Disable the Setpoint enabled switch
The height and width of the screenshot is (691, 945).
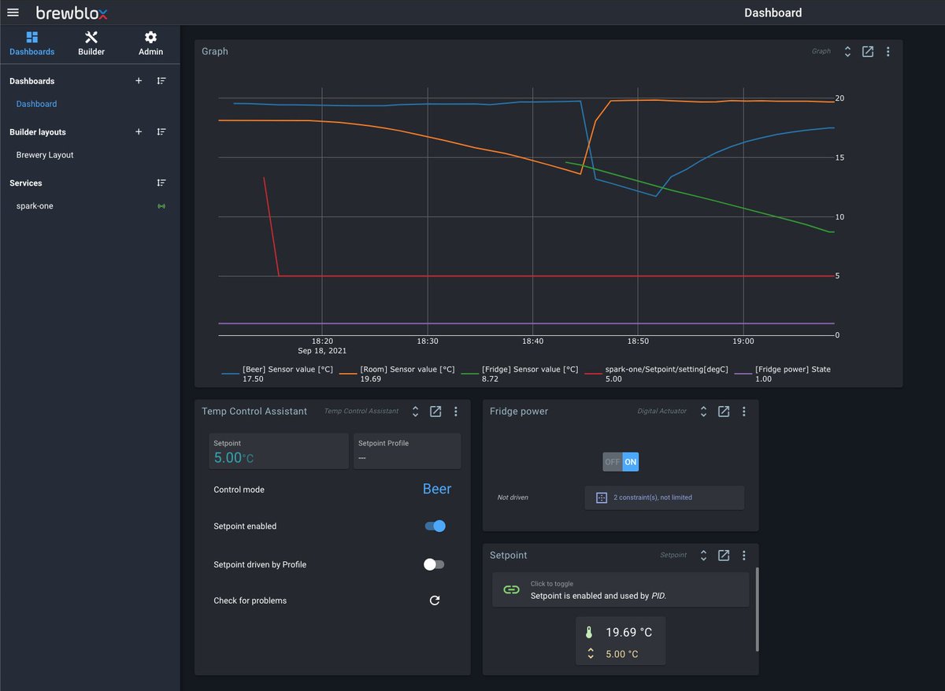[435, 526]
